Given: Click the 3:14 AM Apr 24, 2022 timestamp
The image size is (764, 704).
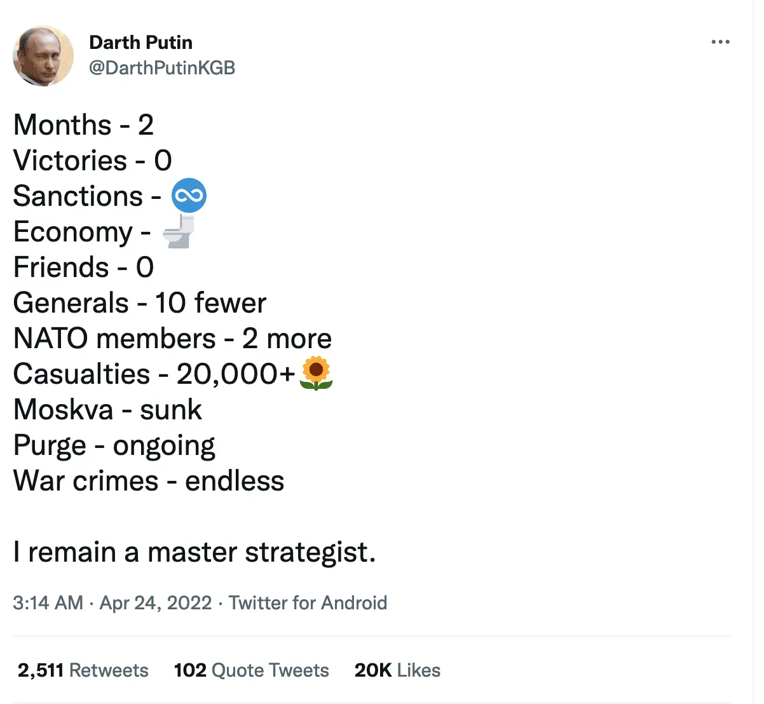Looking at the screenshot, I should 112,602.
